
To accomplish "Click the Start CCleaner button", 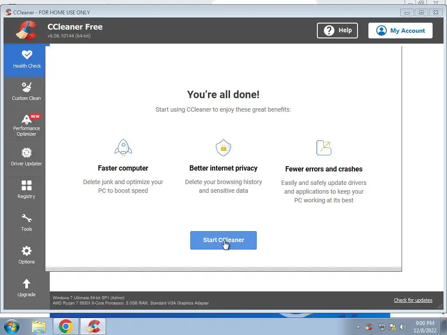I will tap(223, 240).
